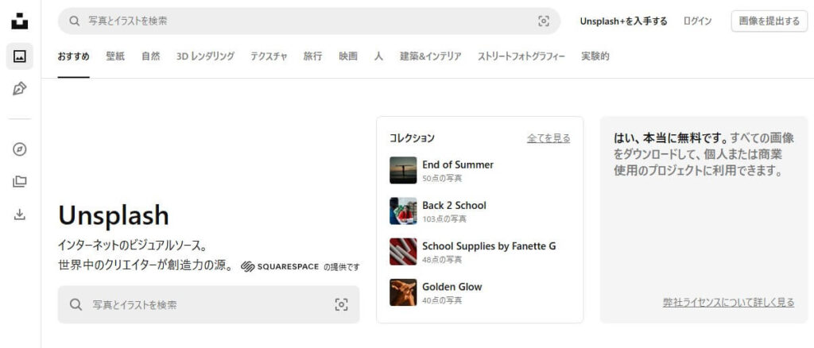This screenshot has height=348, width=814.
Task: Switch to the 自然 category tab
Action: click(x=150, y=56)
